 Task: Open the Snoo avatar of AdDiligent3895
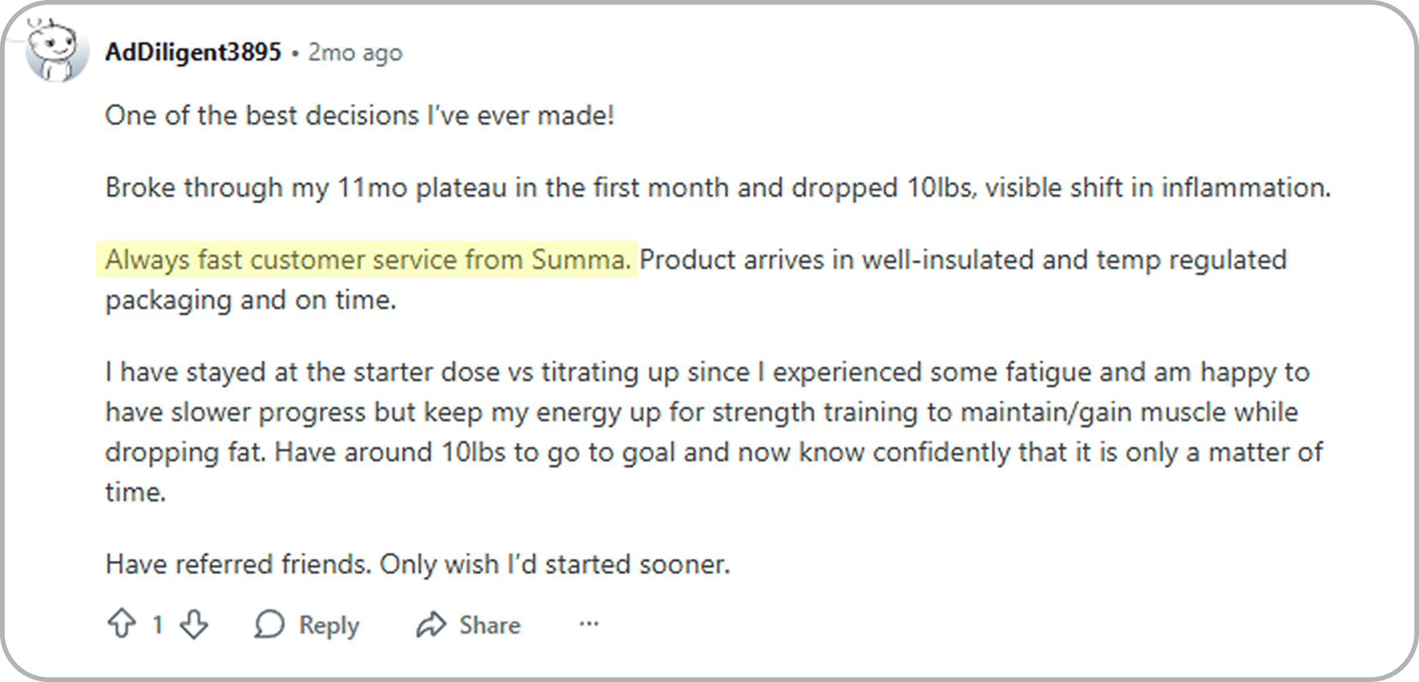[53, 51]
